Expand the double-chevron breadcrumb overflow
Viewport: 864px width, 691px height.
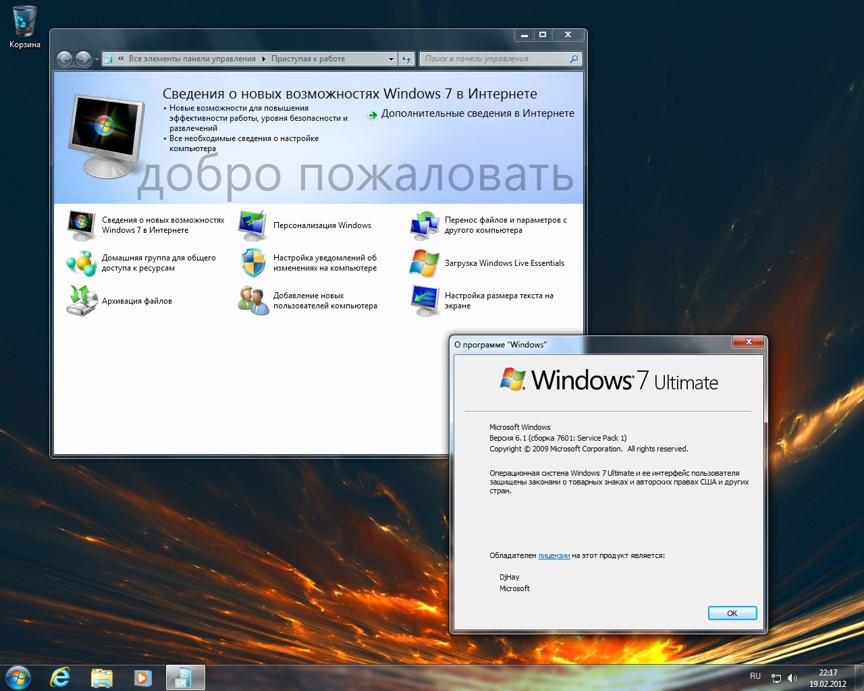(x=121, y=59)
